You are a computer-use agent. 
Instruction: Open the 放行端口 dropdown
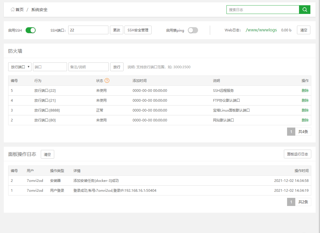click(x=20, y=67)
